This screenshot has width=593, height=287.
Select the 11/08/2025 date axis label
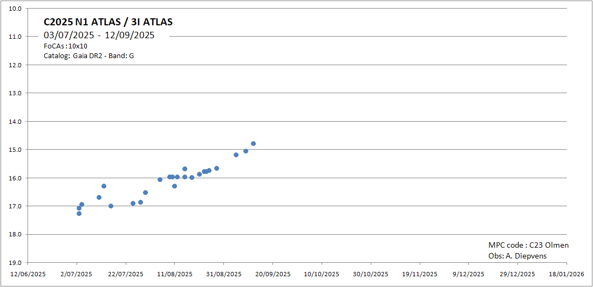[x=174, y=274]
